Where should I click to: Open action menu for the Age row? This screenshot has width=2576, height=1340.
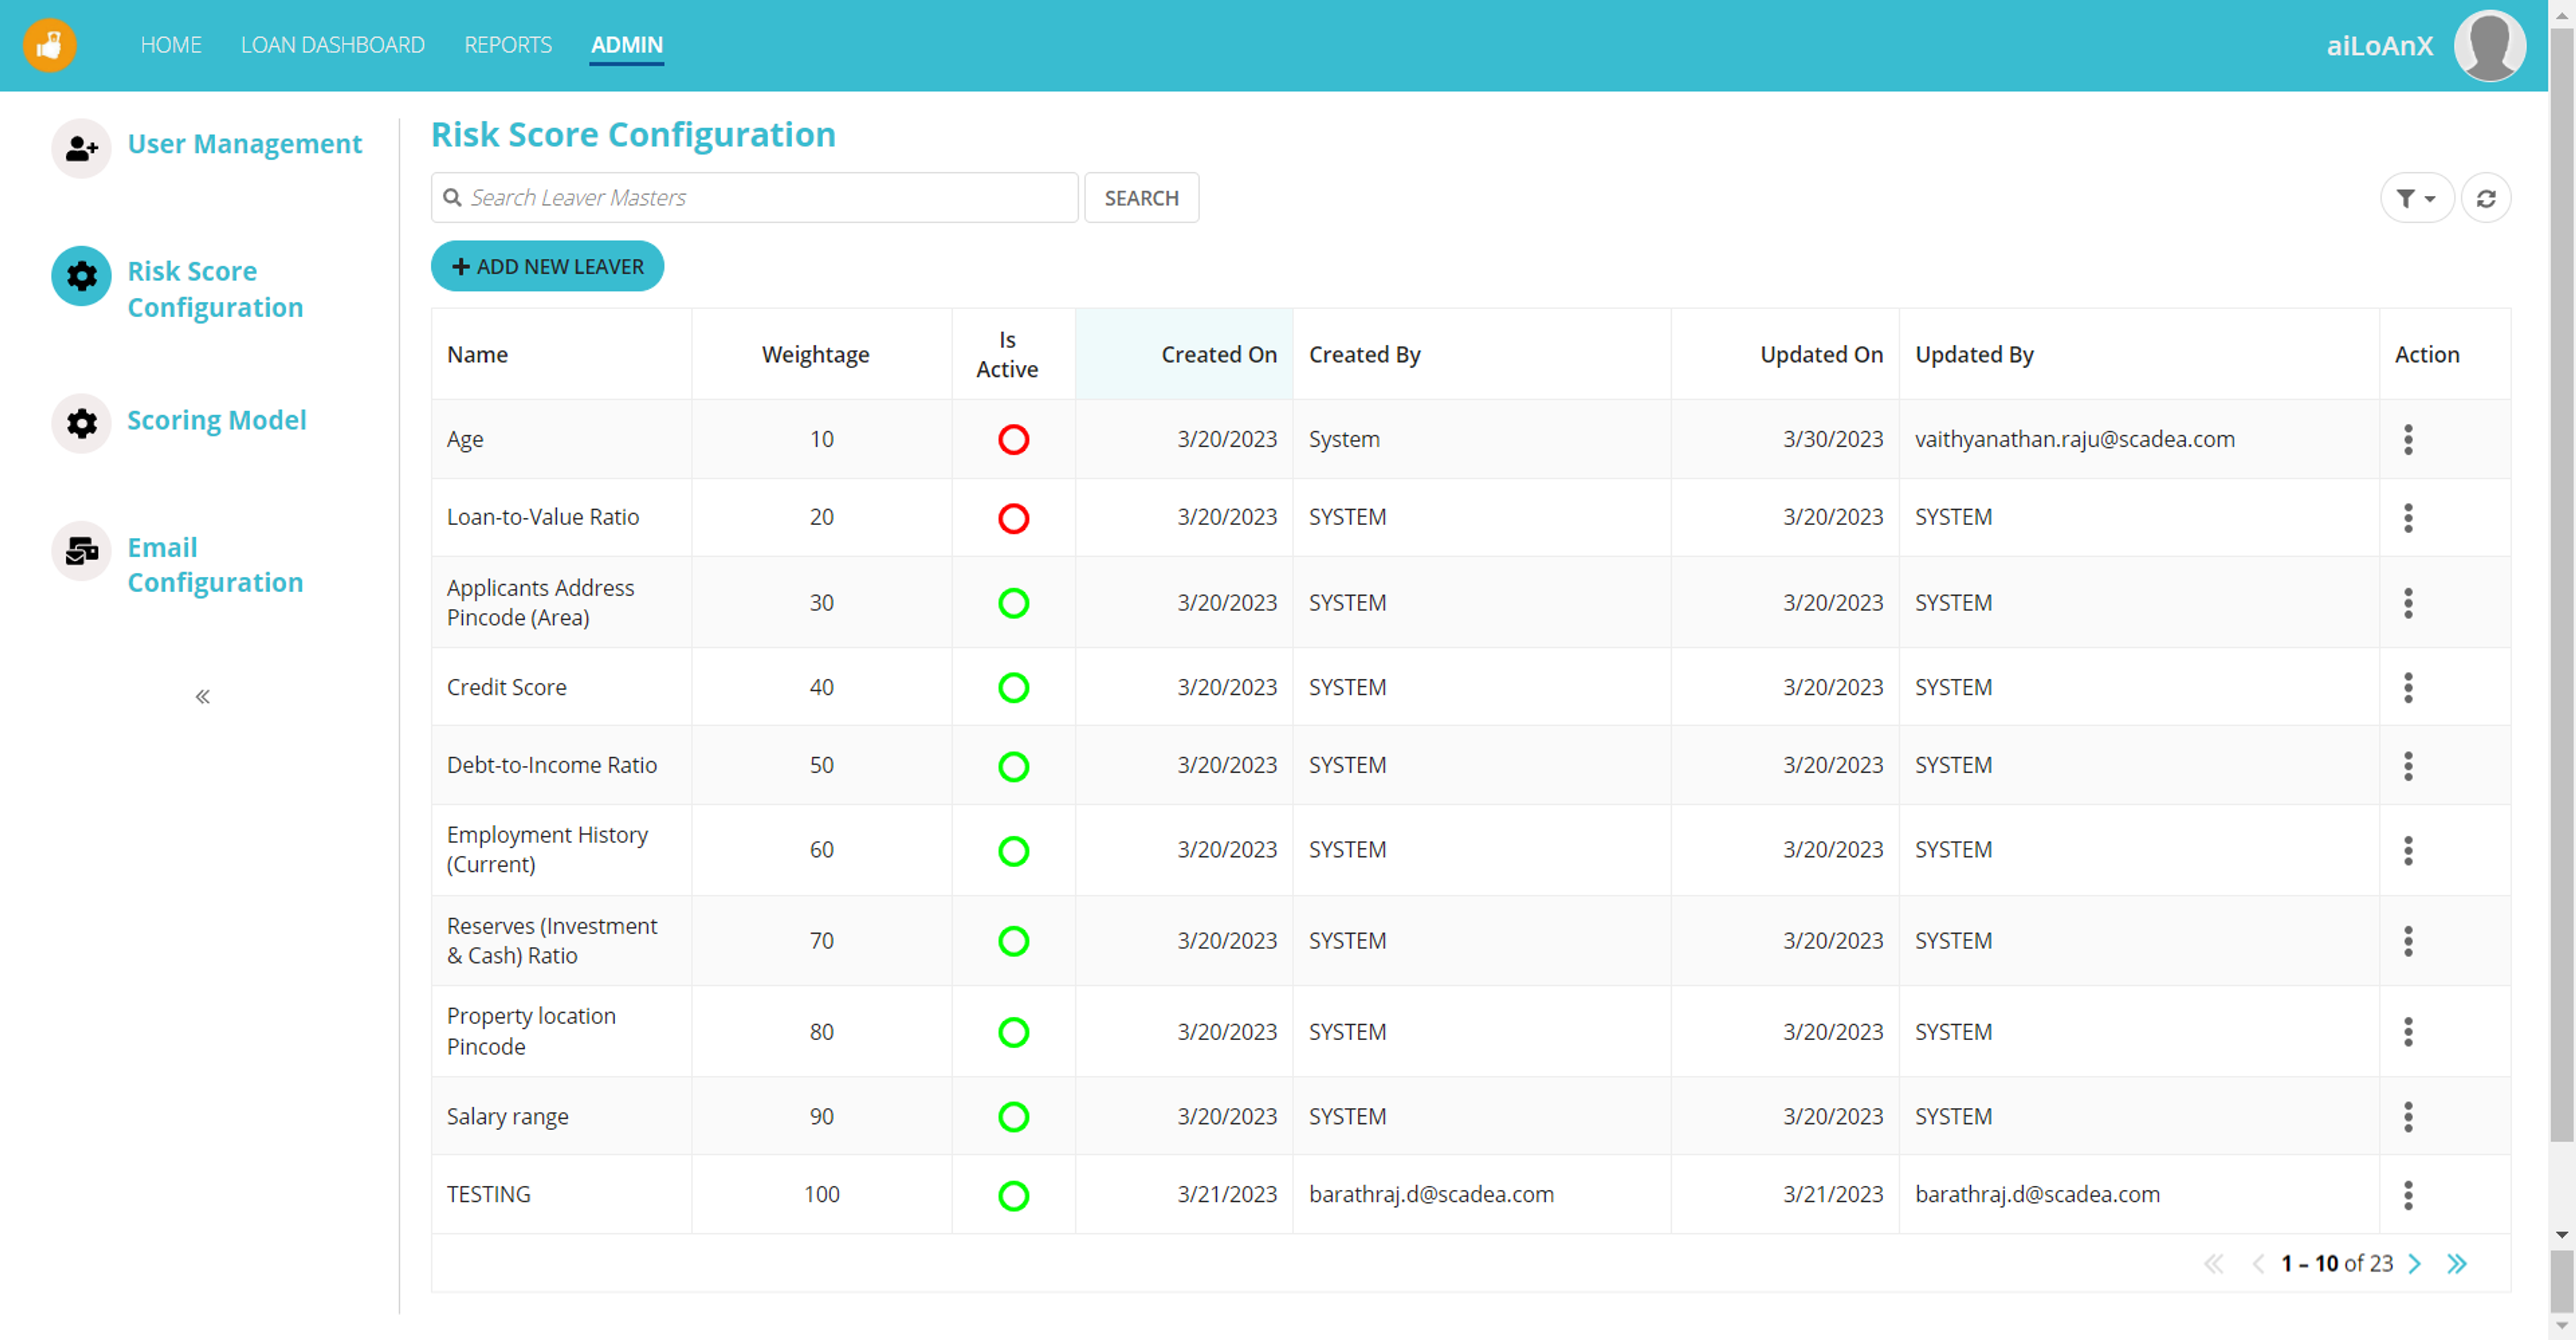coord(2408,439)
